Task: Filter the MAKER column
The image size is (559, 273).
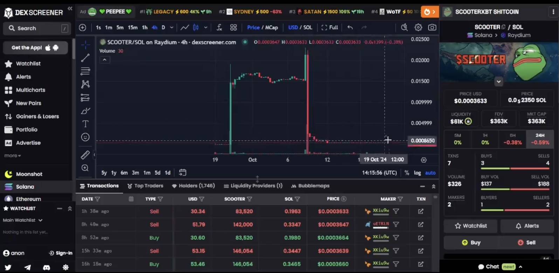Action: point(400,199)
